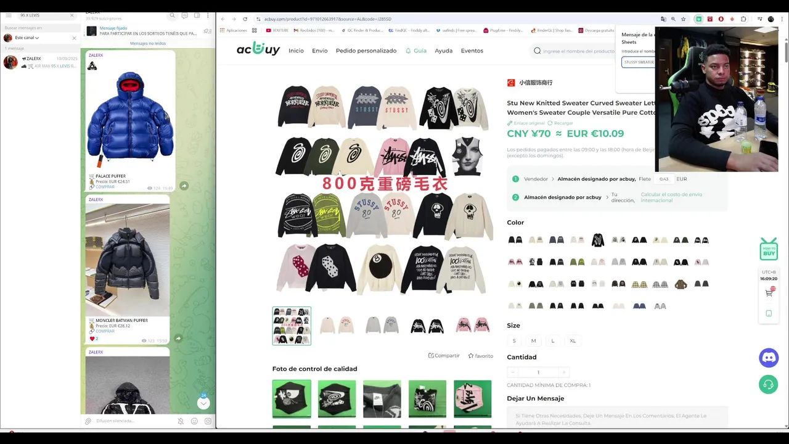Open shopping cart side icon

tap(769, 292)
